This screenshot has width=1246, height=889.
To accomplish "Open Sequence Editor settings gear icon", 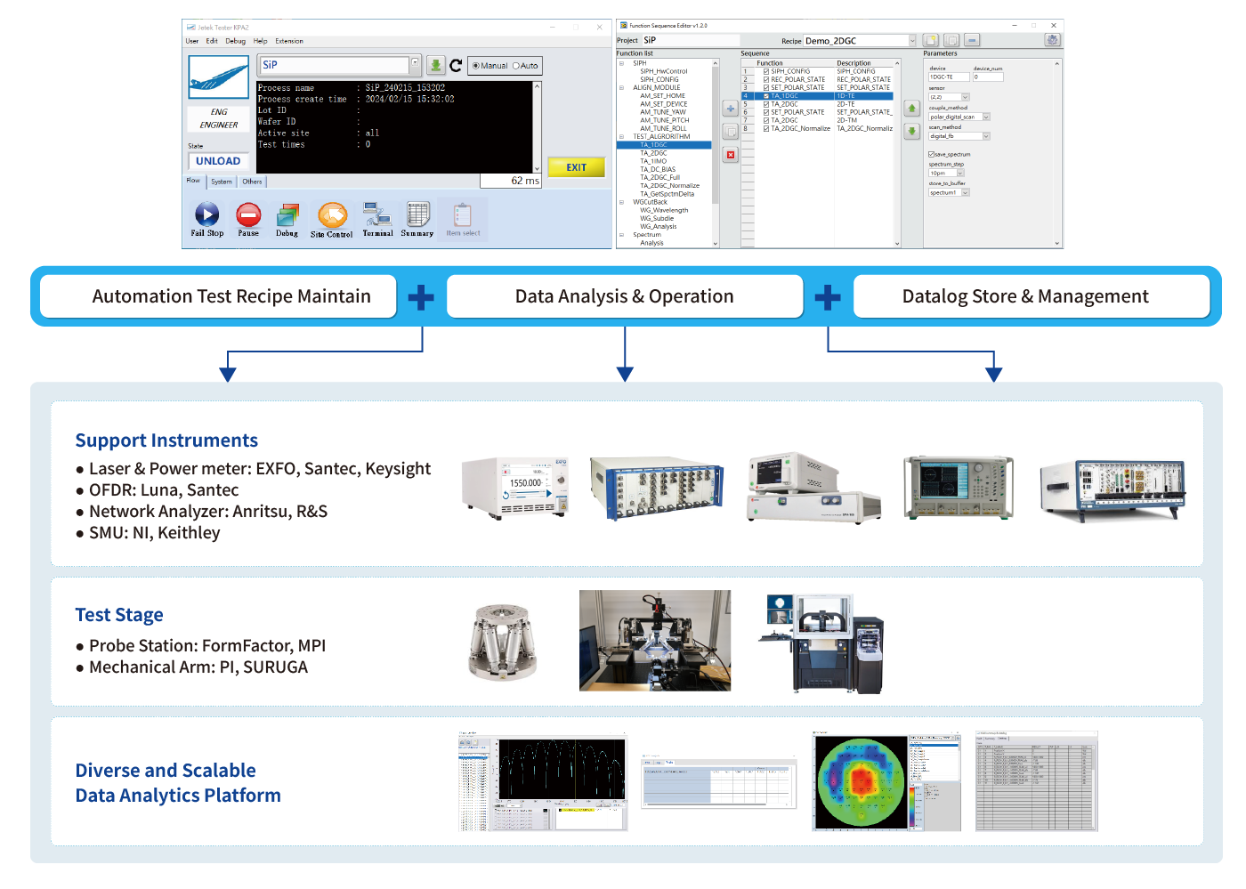I will pos(1052,40).
